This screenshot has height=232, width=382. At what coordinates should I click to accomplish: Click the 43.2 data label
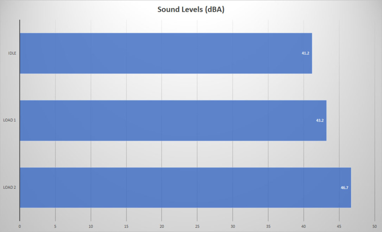320,120
